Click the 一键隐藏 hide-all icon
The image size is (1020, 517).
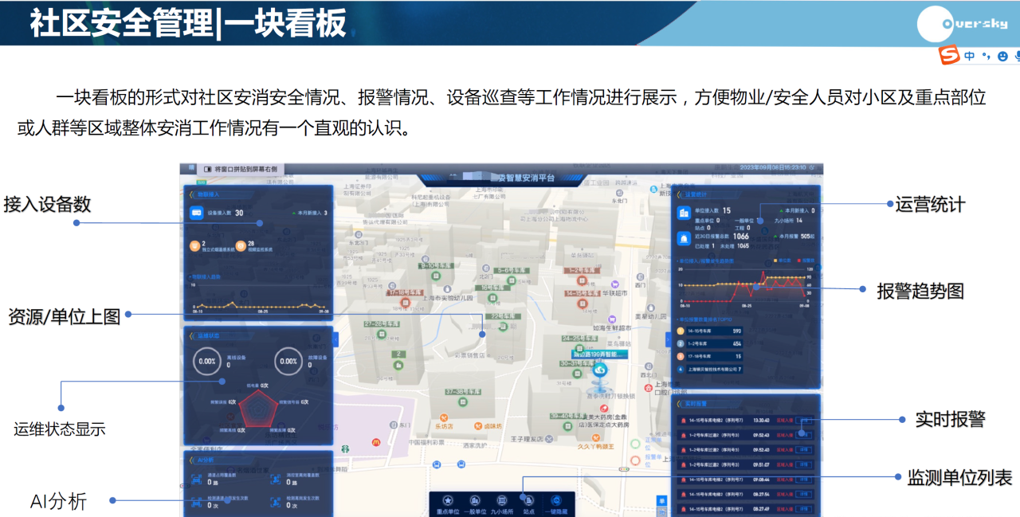coord(555,500)
